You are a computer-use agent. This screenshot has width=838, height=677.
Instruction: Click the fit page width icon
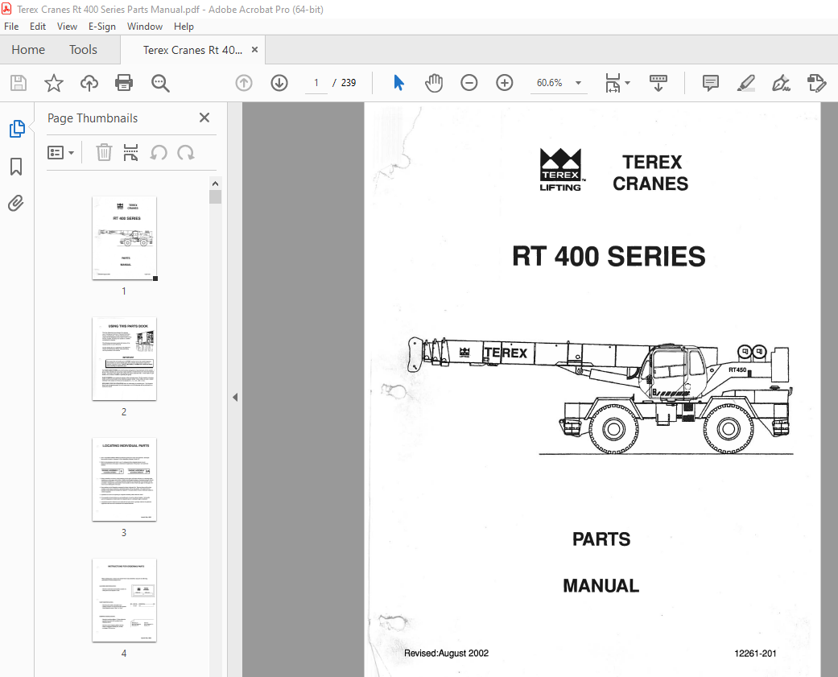click(613, 83)
